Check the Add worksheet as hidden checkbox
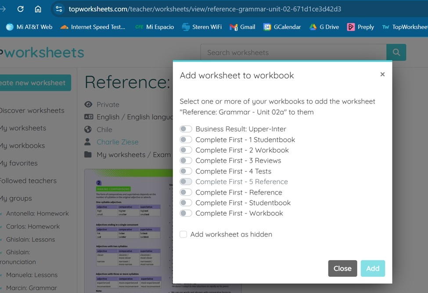This screenshot has width=428, height=293. (x=183, y=234)
